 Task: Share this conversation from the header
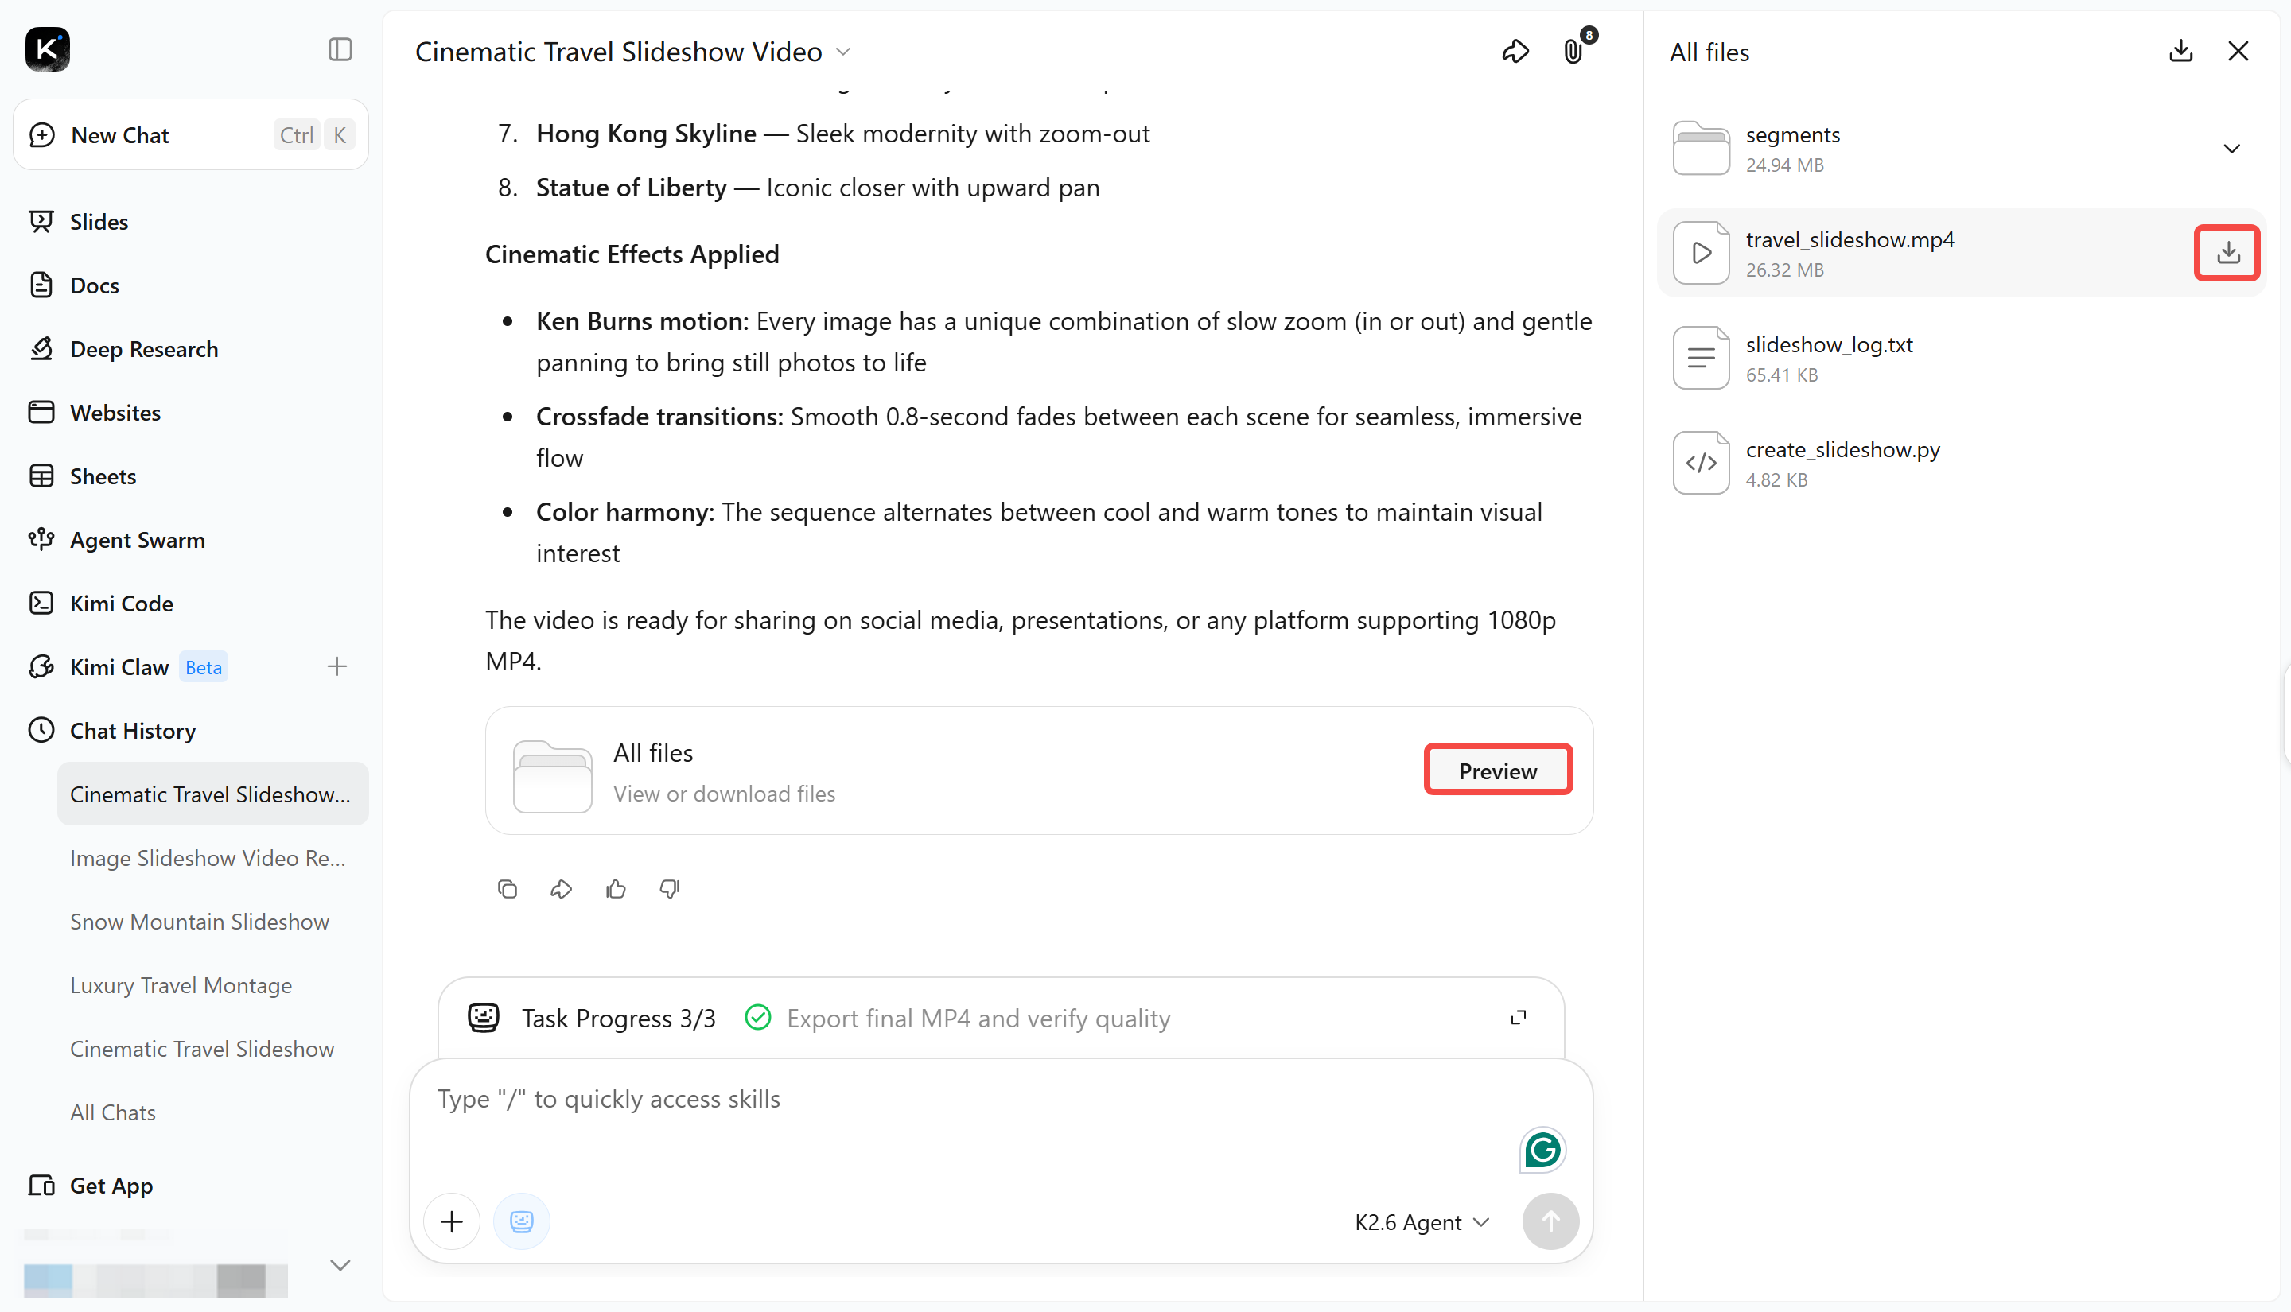tap(1516, 52)
